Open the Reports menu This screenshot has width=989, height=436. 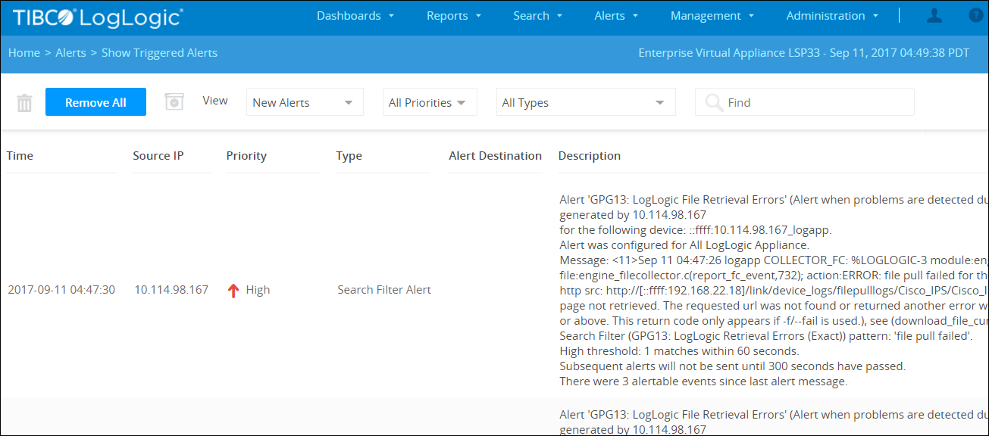coord(454,16)
